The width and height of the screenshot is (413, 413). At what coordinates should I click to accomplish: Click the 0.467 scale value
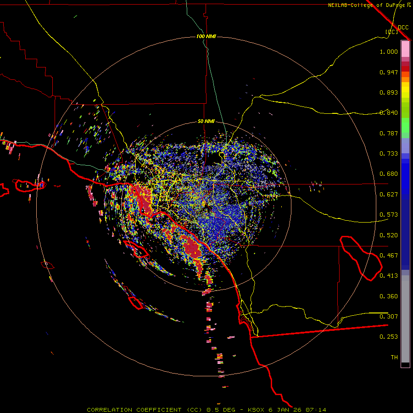point(389,256)
